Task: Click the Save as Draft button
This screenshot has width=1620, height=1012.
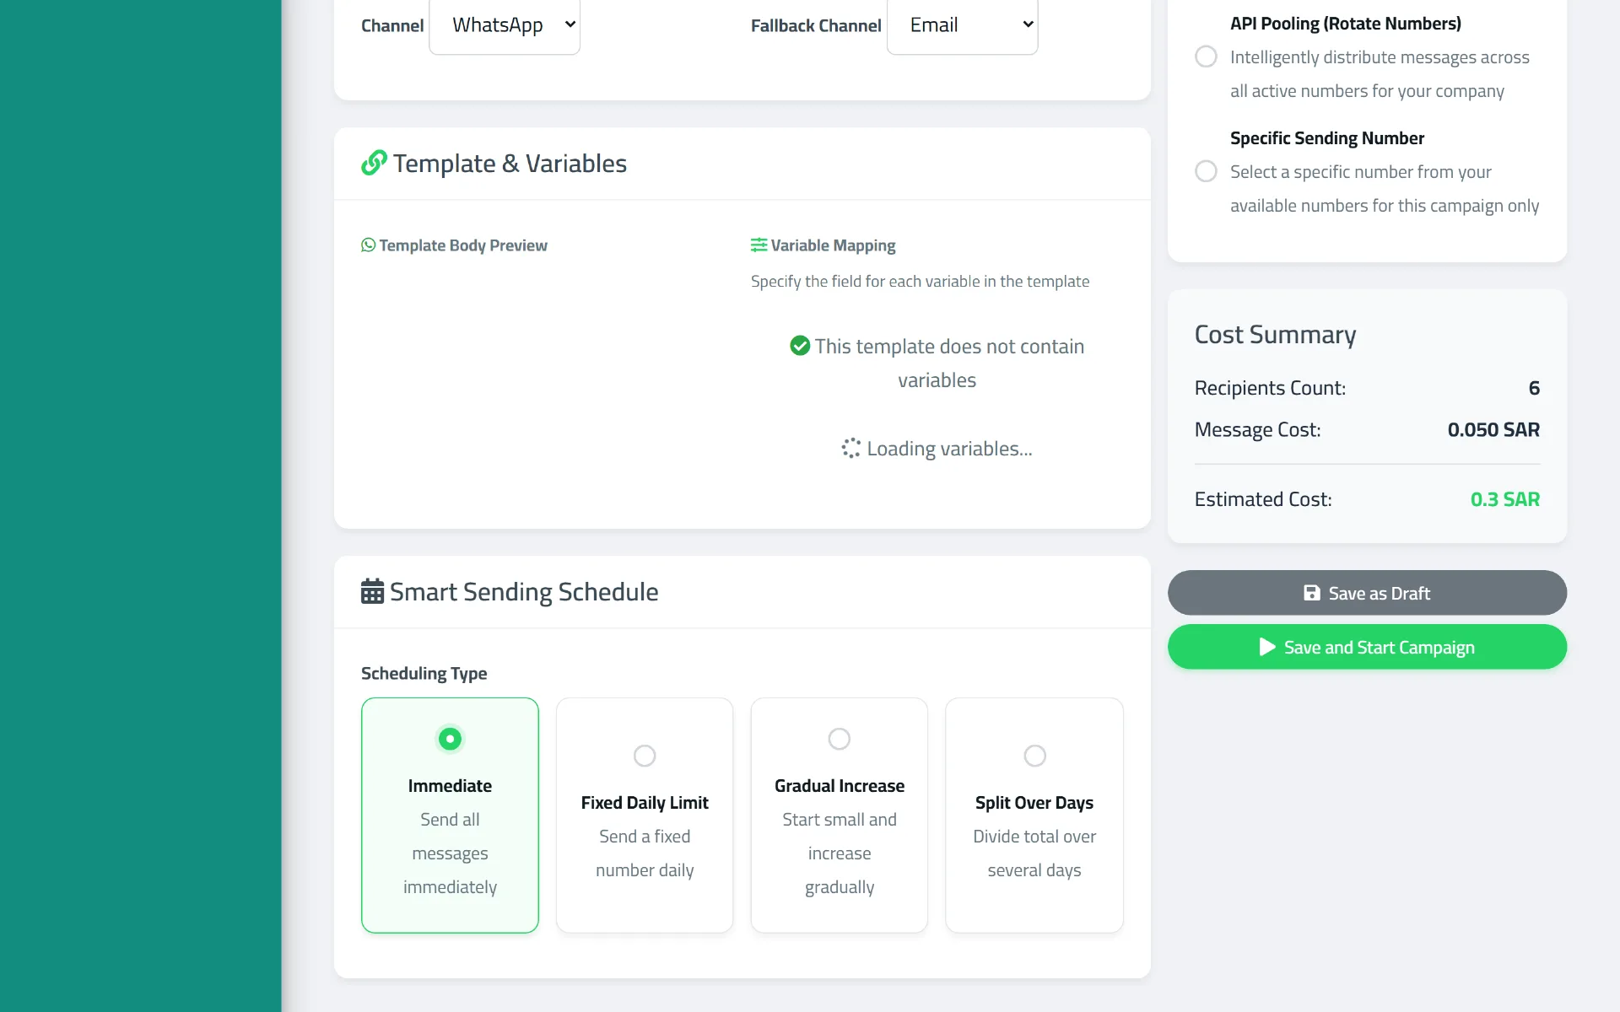Action: [x=1367, y=593]
